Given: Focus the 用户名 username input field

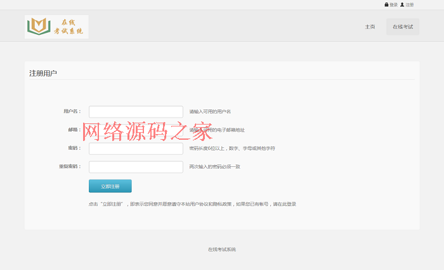Looking at the screenshot, I should (x=136, y=112).
